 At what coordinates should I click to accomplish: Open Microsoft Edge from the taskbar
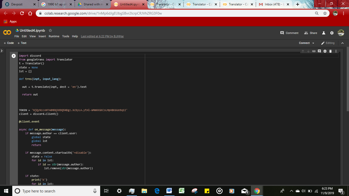(x=157, y=191)
